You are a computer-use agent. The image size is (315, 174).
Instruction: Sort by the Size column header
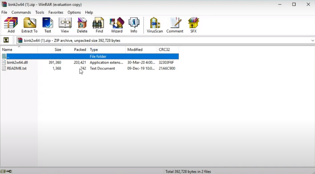[x=50, y=50]
